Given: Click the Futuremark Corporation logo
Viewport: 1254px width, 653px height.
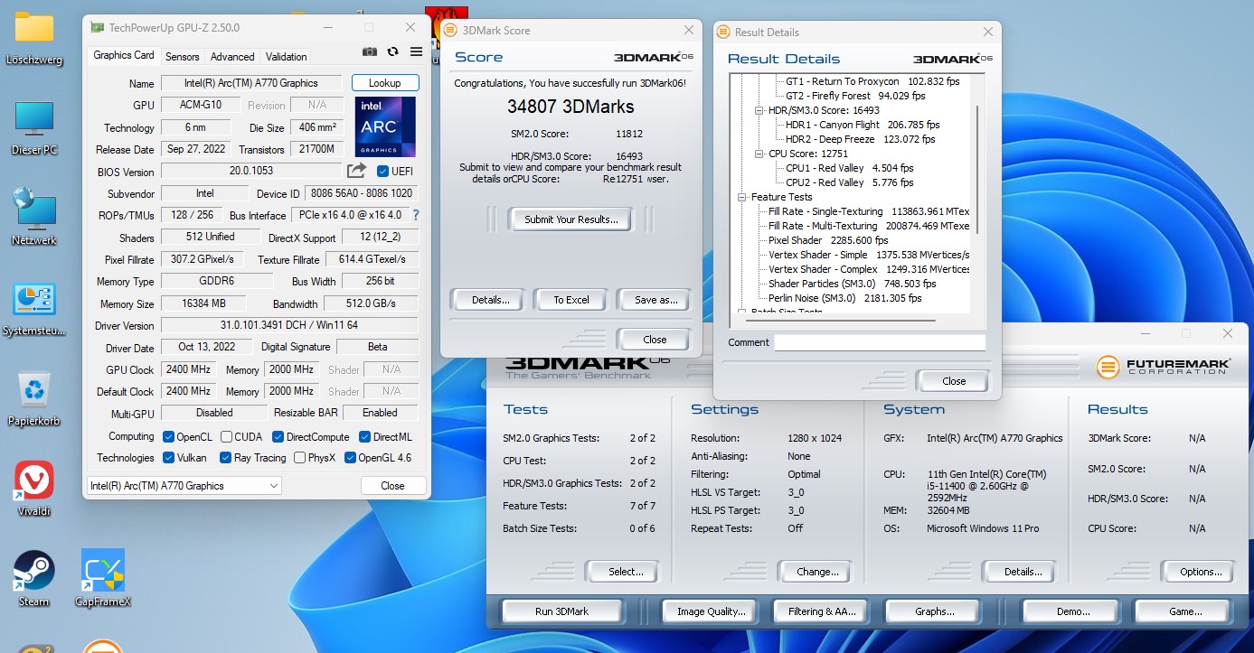Looking at the screenshot, I should coord(1164,367).
